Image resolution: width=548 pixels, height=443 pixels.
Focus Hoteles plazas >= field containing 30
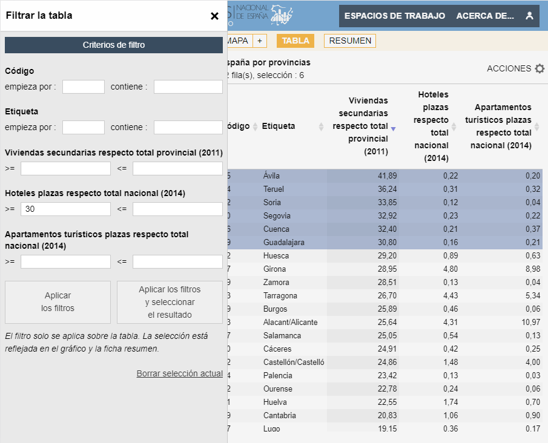coord(66,209)
